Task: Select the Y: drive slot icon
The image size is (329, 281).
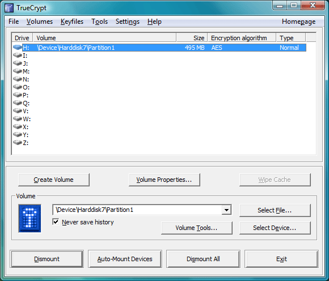Action: (x=18, y=135)
